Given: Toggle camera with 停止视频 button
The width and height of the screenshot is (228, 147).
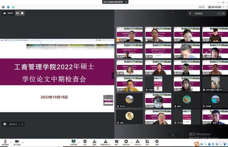Looking at the screenshot, I should click(x=17, y=142).
